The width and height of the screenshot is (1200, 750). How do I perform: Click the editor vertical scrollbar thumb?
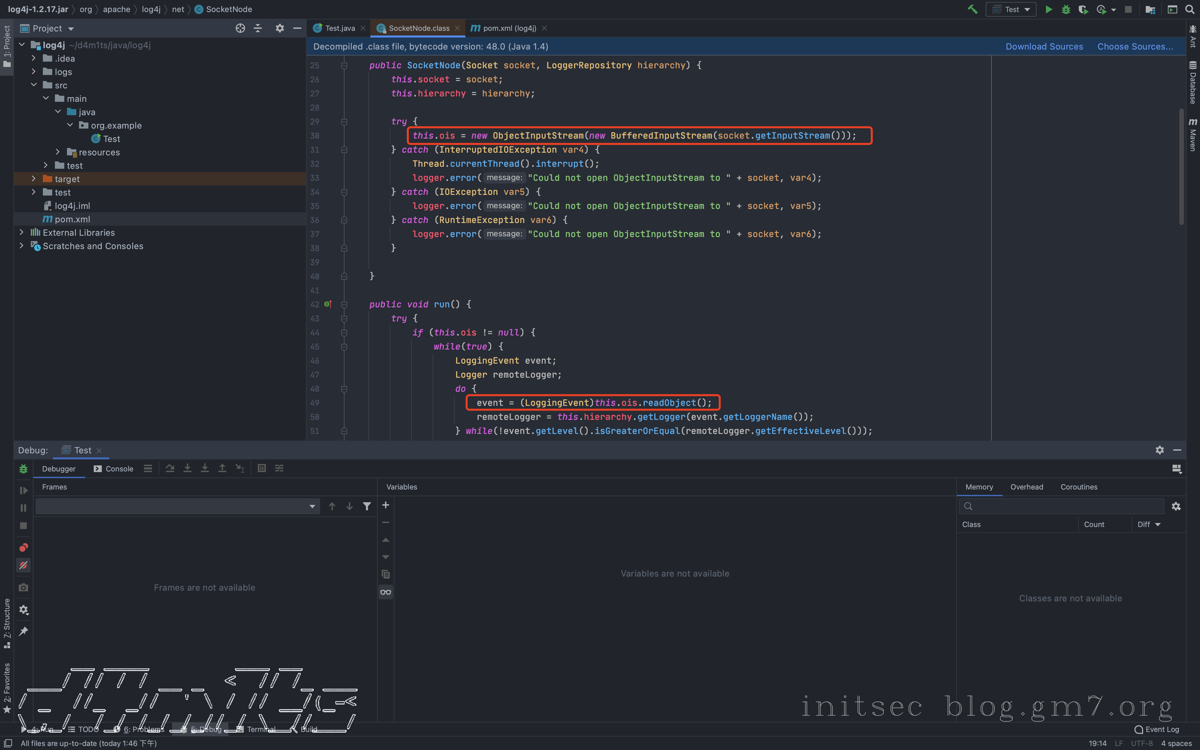(1181, 166)
